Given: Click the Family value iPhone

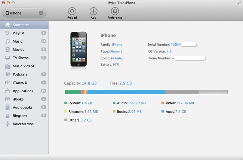Looking at the screenshot, I should pos(117,44).
